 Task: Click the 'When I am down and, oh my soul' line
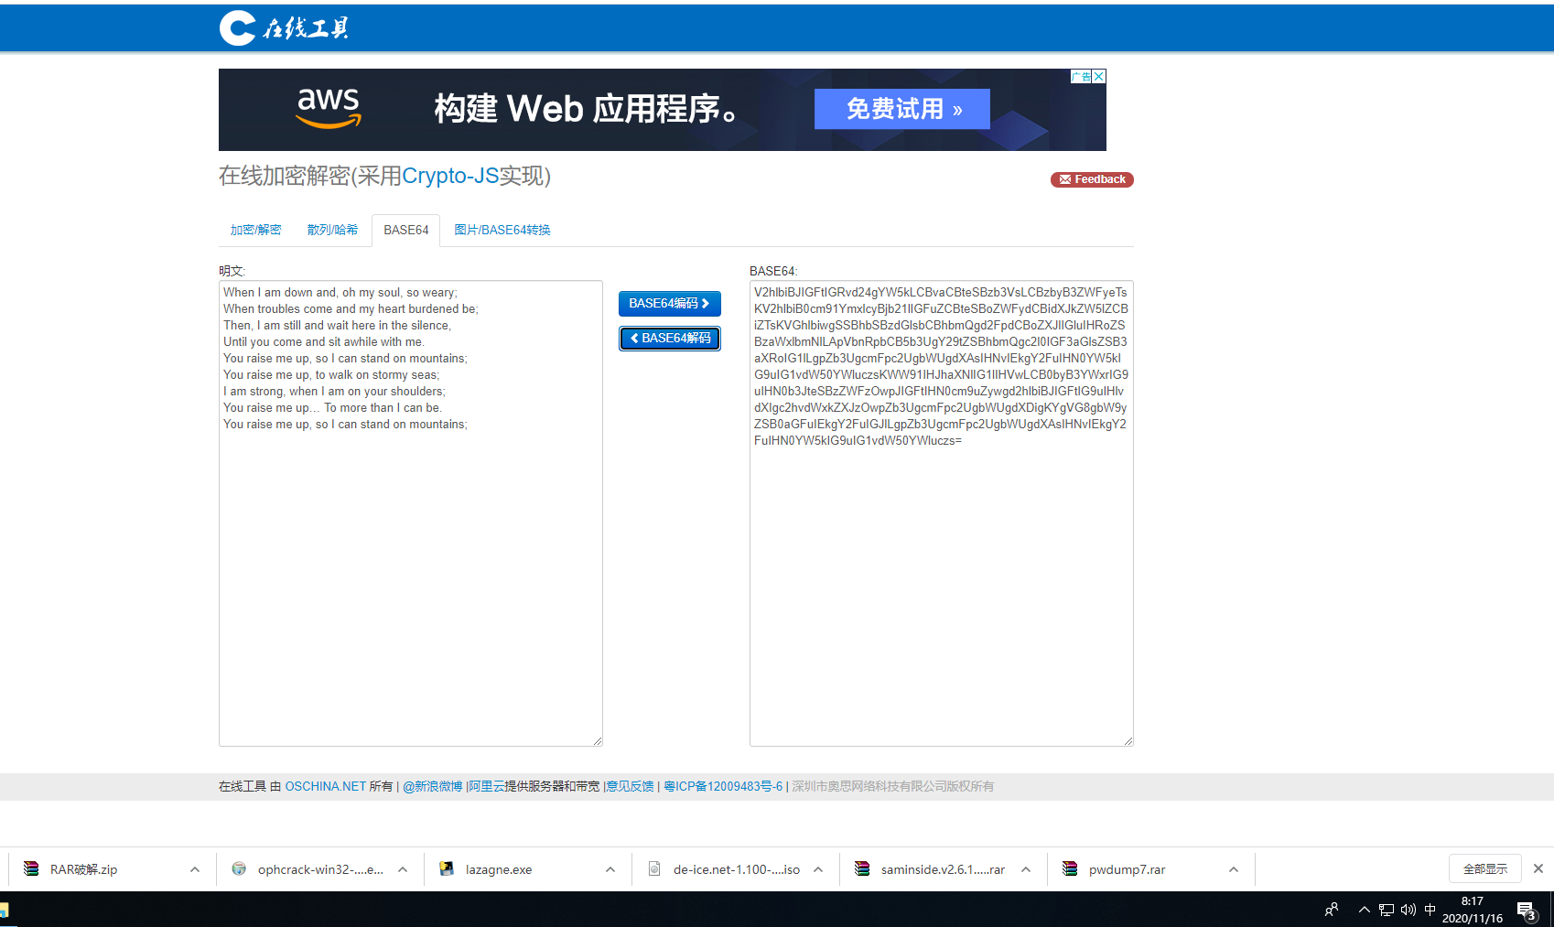[x=340, y=293]
